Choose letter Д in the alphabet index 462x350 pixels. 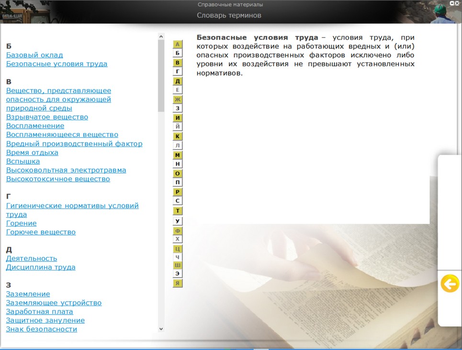tap(178, 81)
